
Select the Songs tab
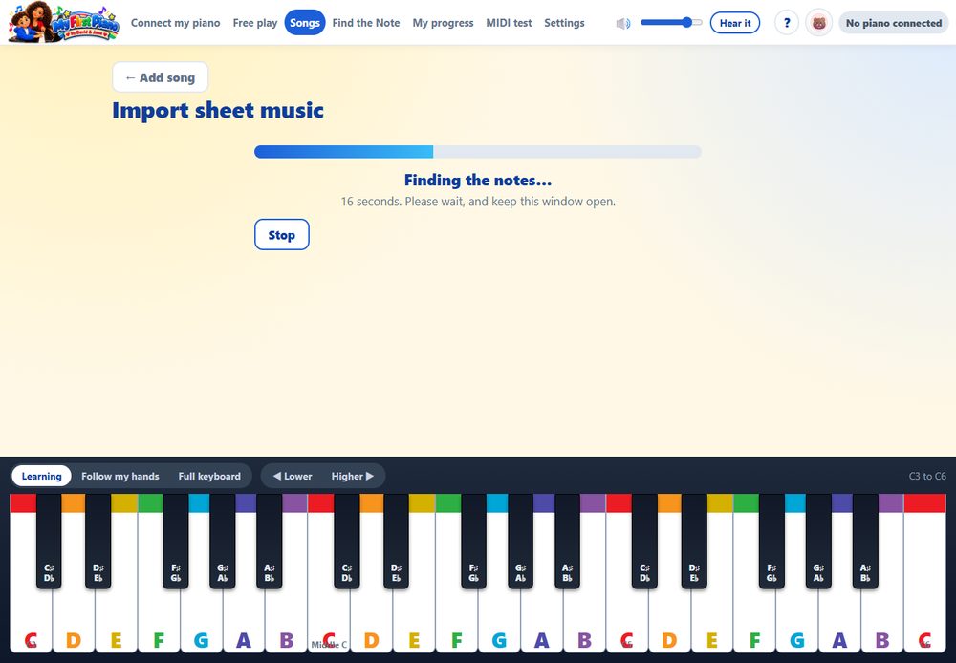305,23
